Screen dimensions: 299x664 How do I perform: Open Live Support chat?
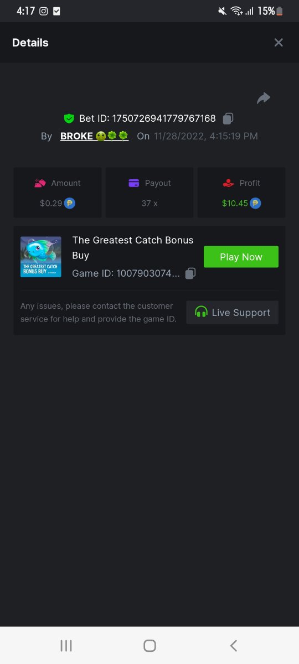(x=233, y=313)
